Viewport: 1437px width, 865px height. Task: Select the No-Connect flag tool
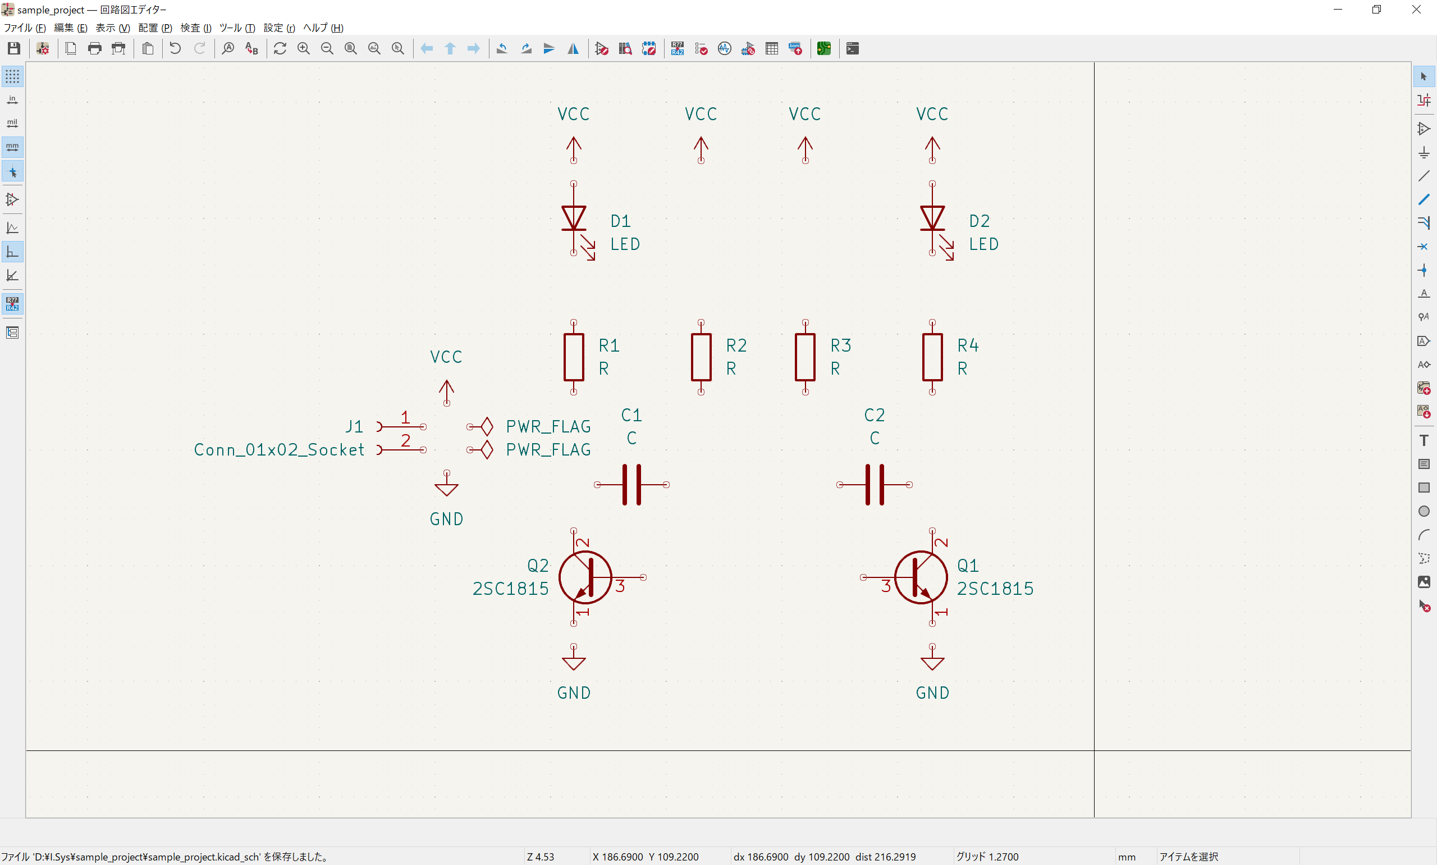pos(1424,247)
